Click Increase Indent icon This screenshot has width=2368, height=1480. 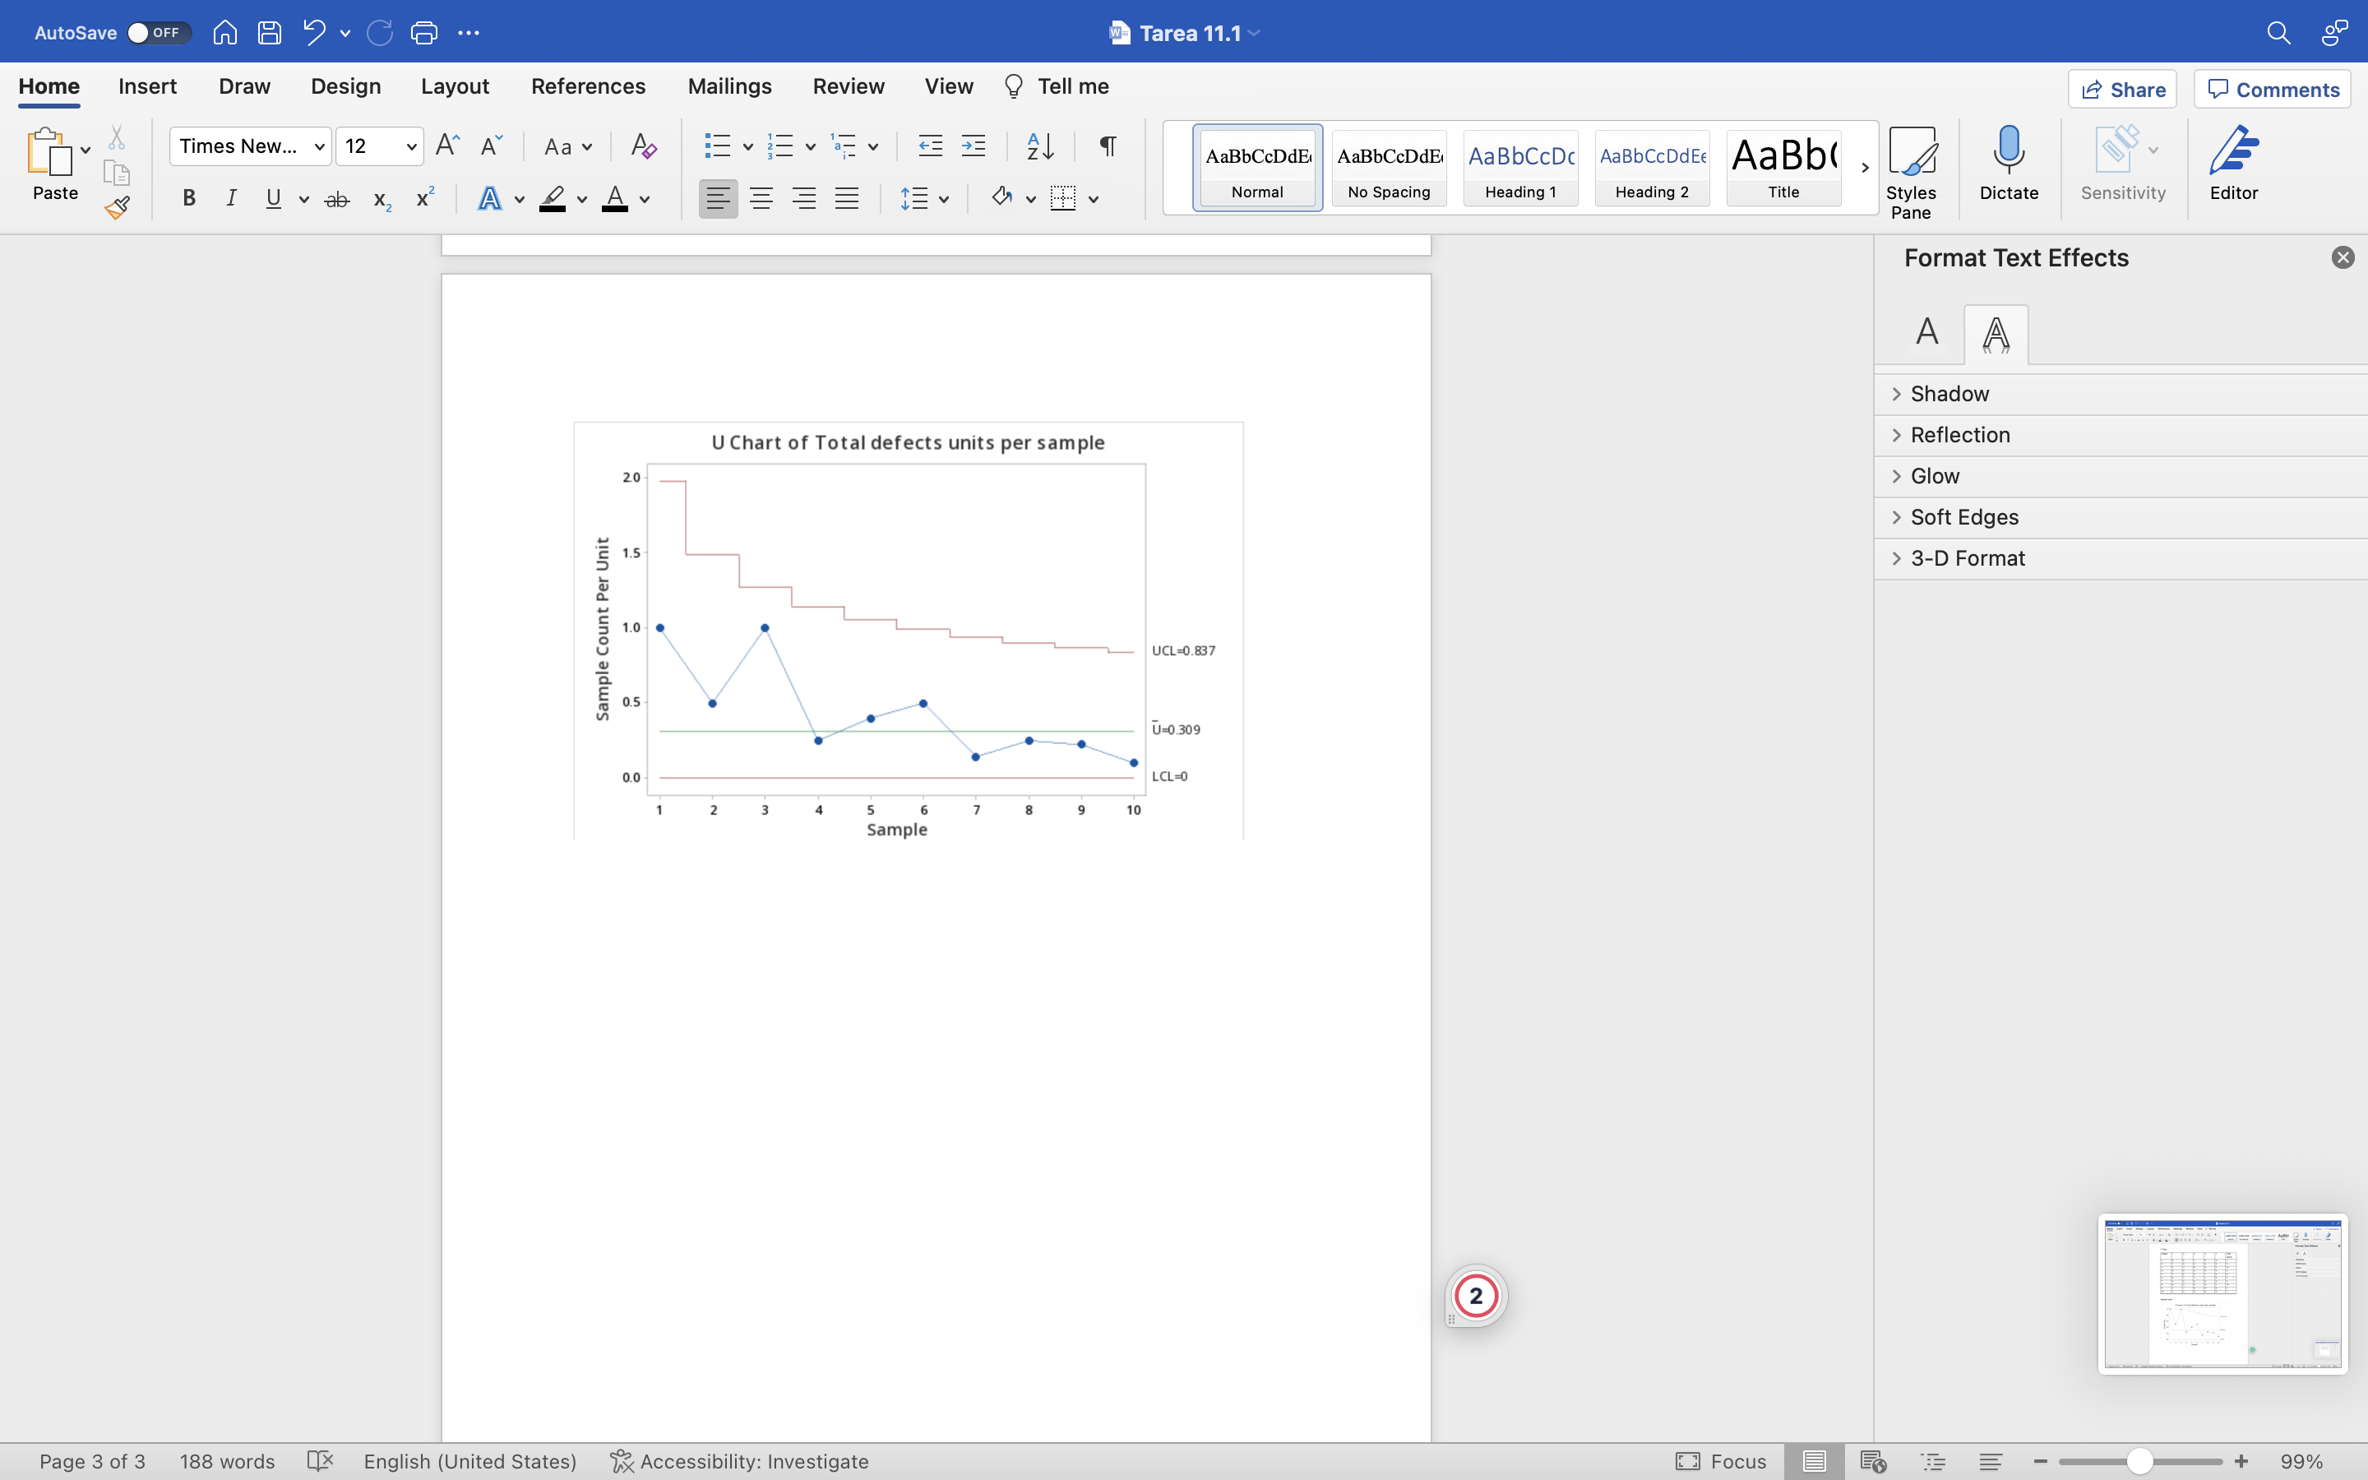point(974,146)
